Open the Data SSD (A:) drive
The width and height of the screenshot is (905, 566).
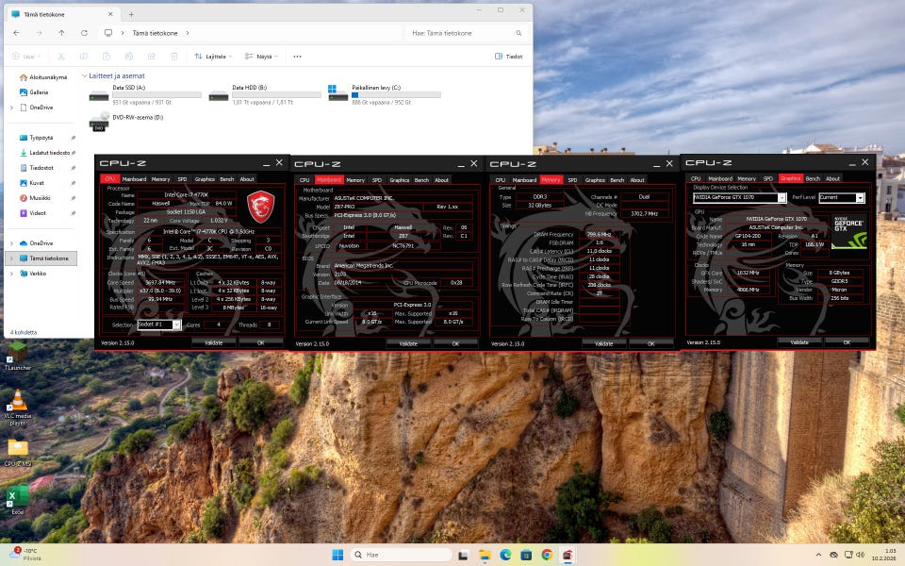tap(145, 94)
